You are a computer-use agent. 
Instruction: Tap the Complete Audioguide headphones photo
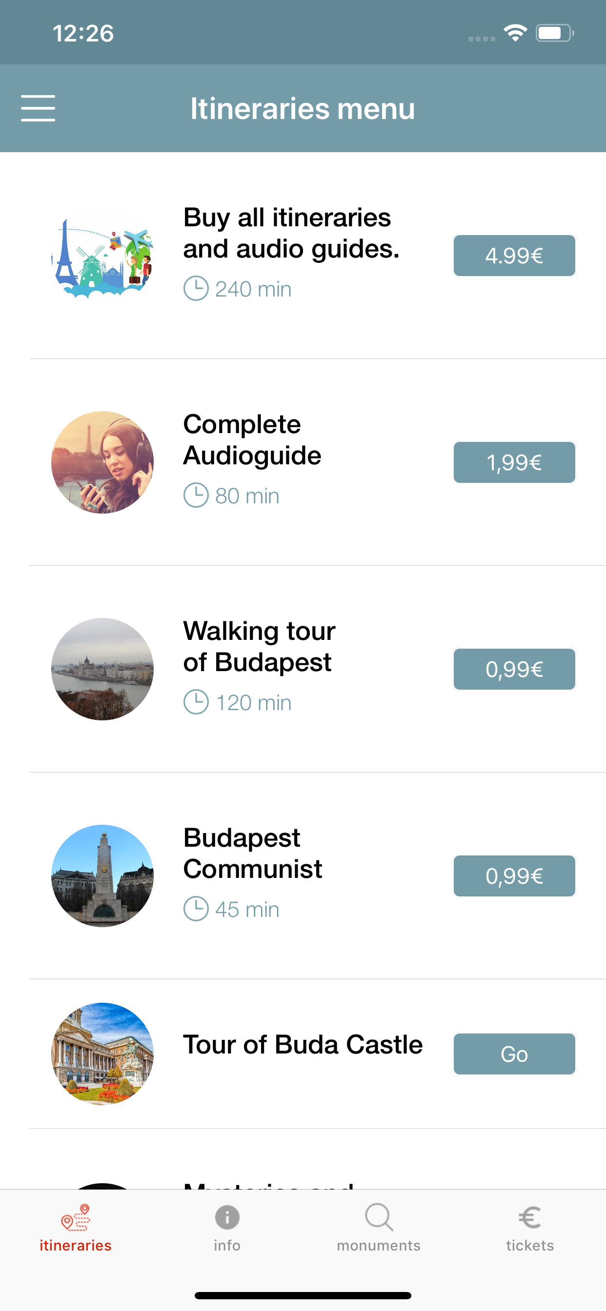pyautogui.click(x=102, y=462)
